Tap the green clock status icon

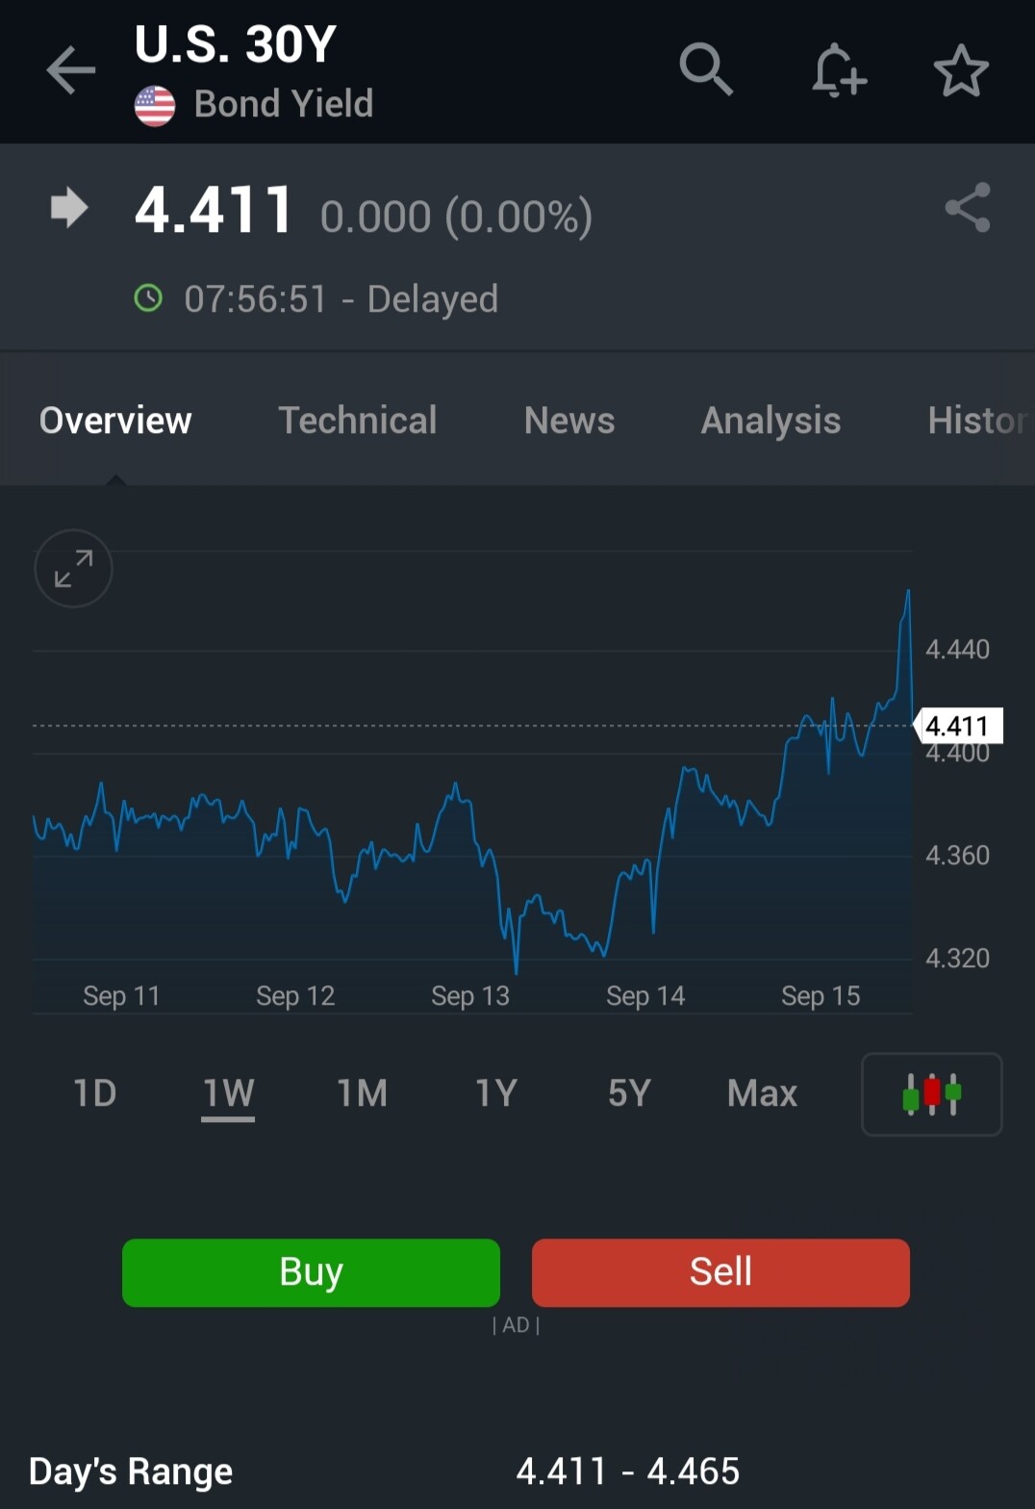click(148, 298)
